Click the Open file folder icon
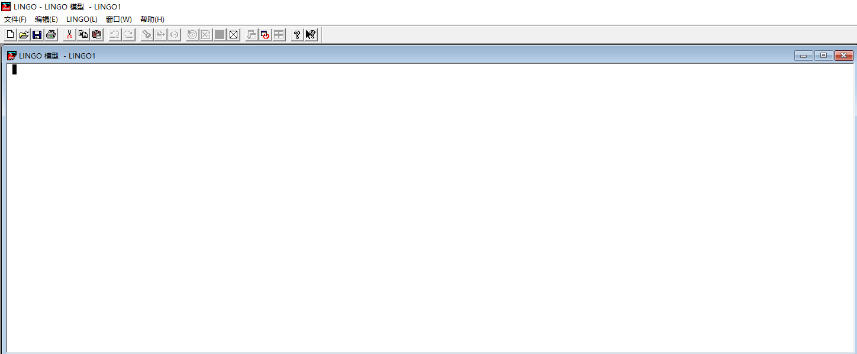Viewport: 857px width, 354px height. pos(24,35)
